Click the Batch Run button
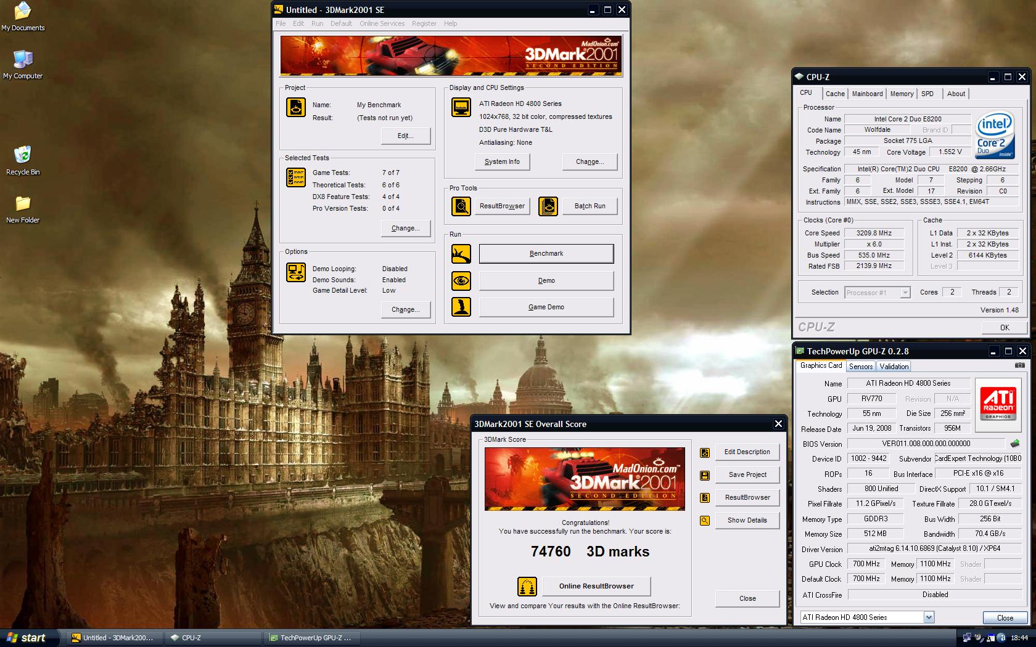The height and width of the screenshot is (647, 1036). [590, 206]
